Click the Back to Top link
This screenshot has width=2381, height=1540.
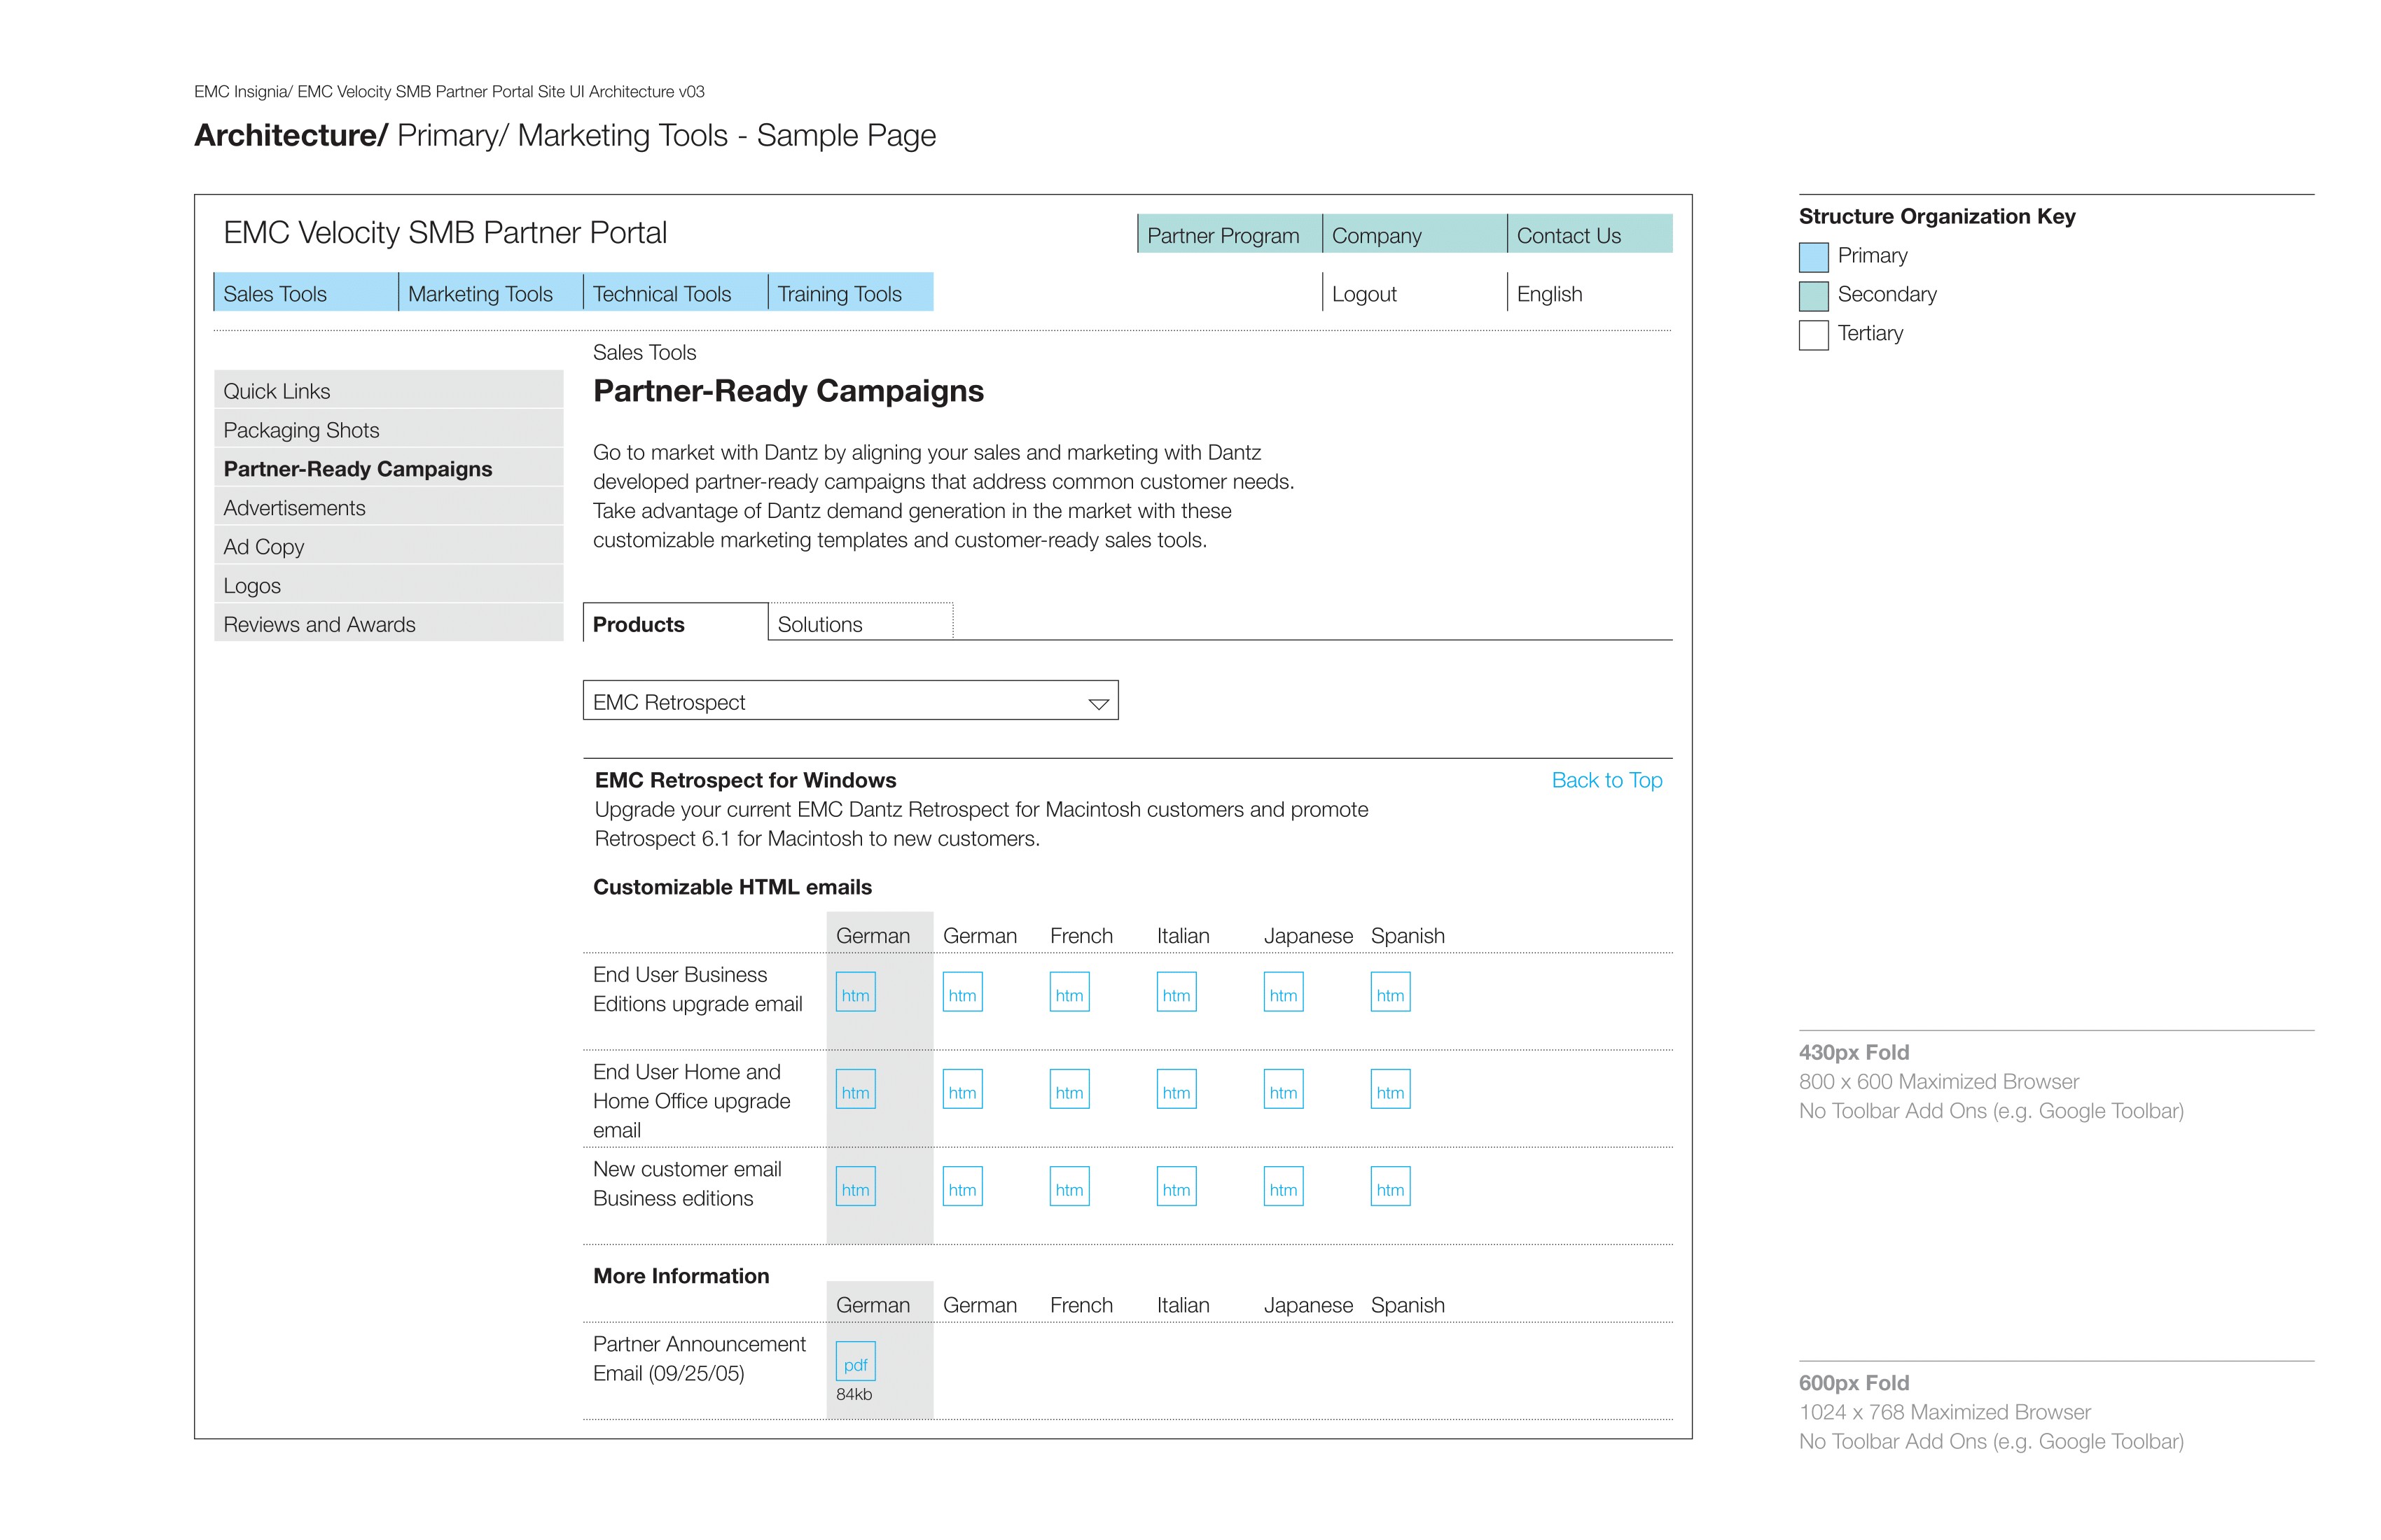(x=1606, y=780)
